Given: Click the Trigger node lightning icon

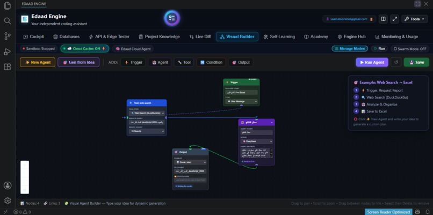Looking at the screenshot, I should 227,82.
